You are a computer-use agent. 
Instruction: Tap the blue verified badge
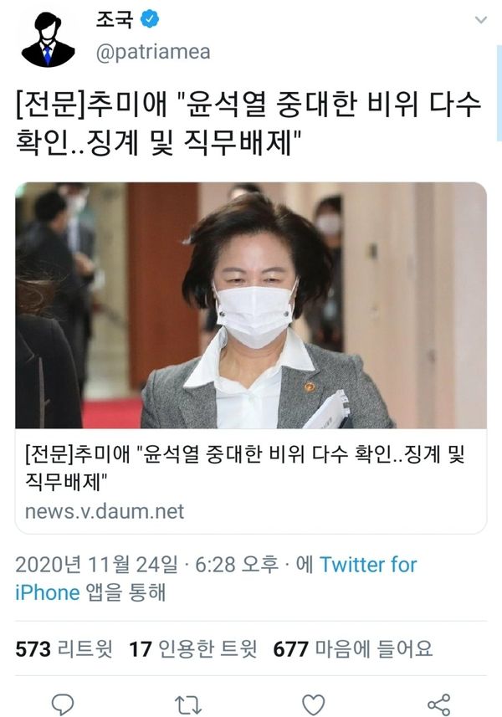[x=150, y=18]
